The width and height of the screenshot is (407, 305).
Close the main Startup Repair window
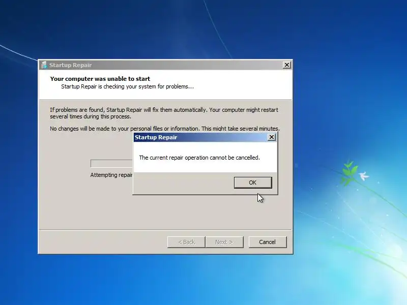[x=286, y=65]
